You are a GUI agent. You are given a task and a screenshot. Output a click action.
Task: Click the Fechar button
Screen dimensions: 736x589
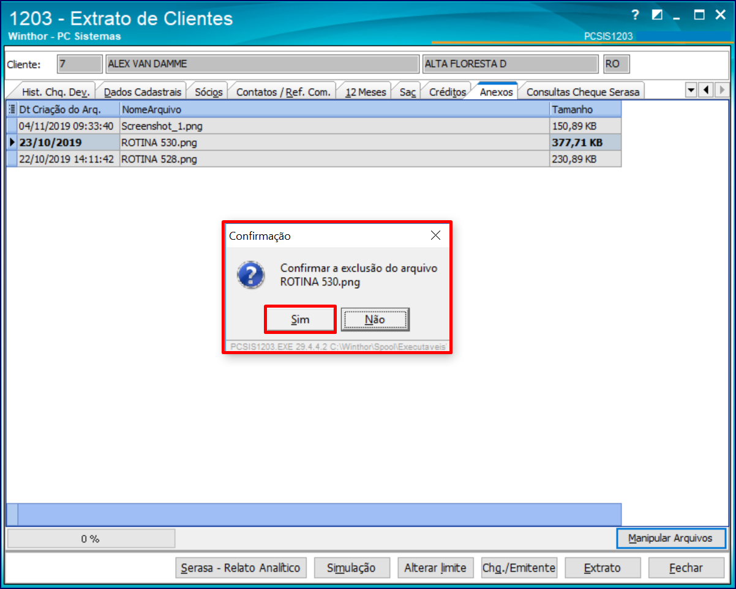tap(686, 568)
